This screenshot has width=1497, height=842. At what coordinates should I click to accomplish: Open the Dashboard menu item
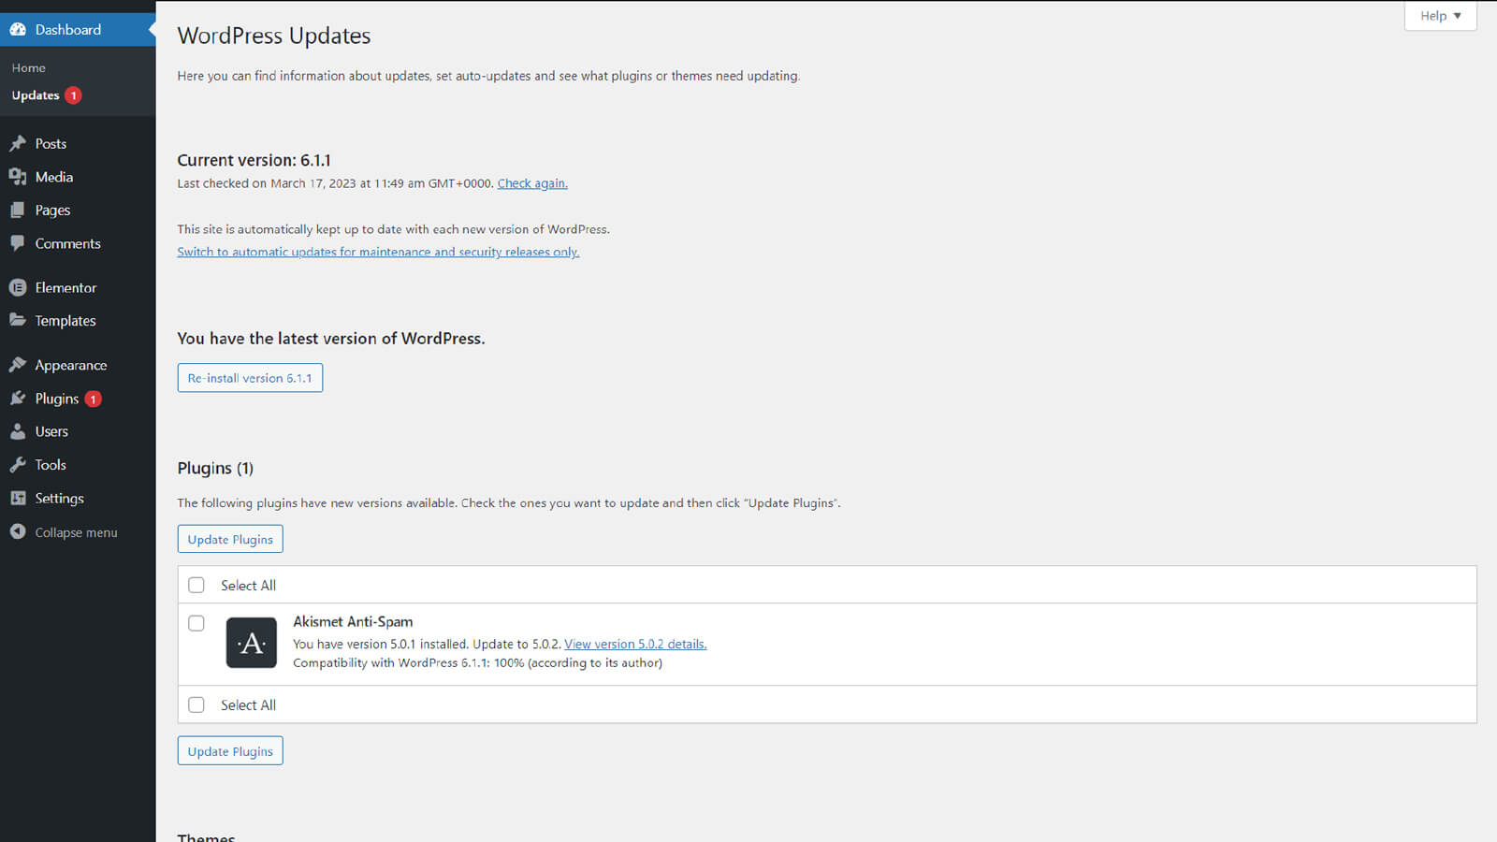click(x=78, y=30)
